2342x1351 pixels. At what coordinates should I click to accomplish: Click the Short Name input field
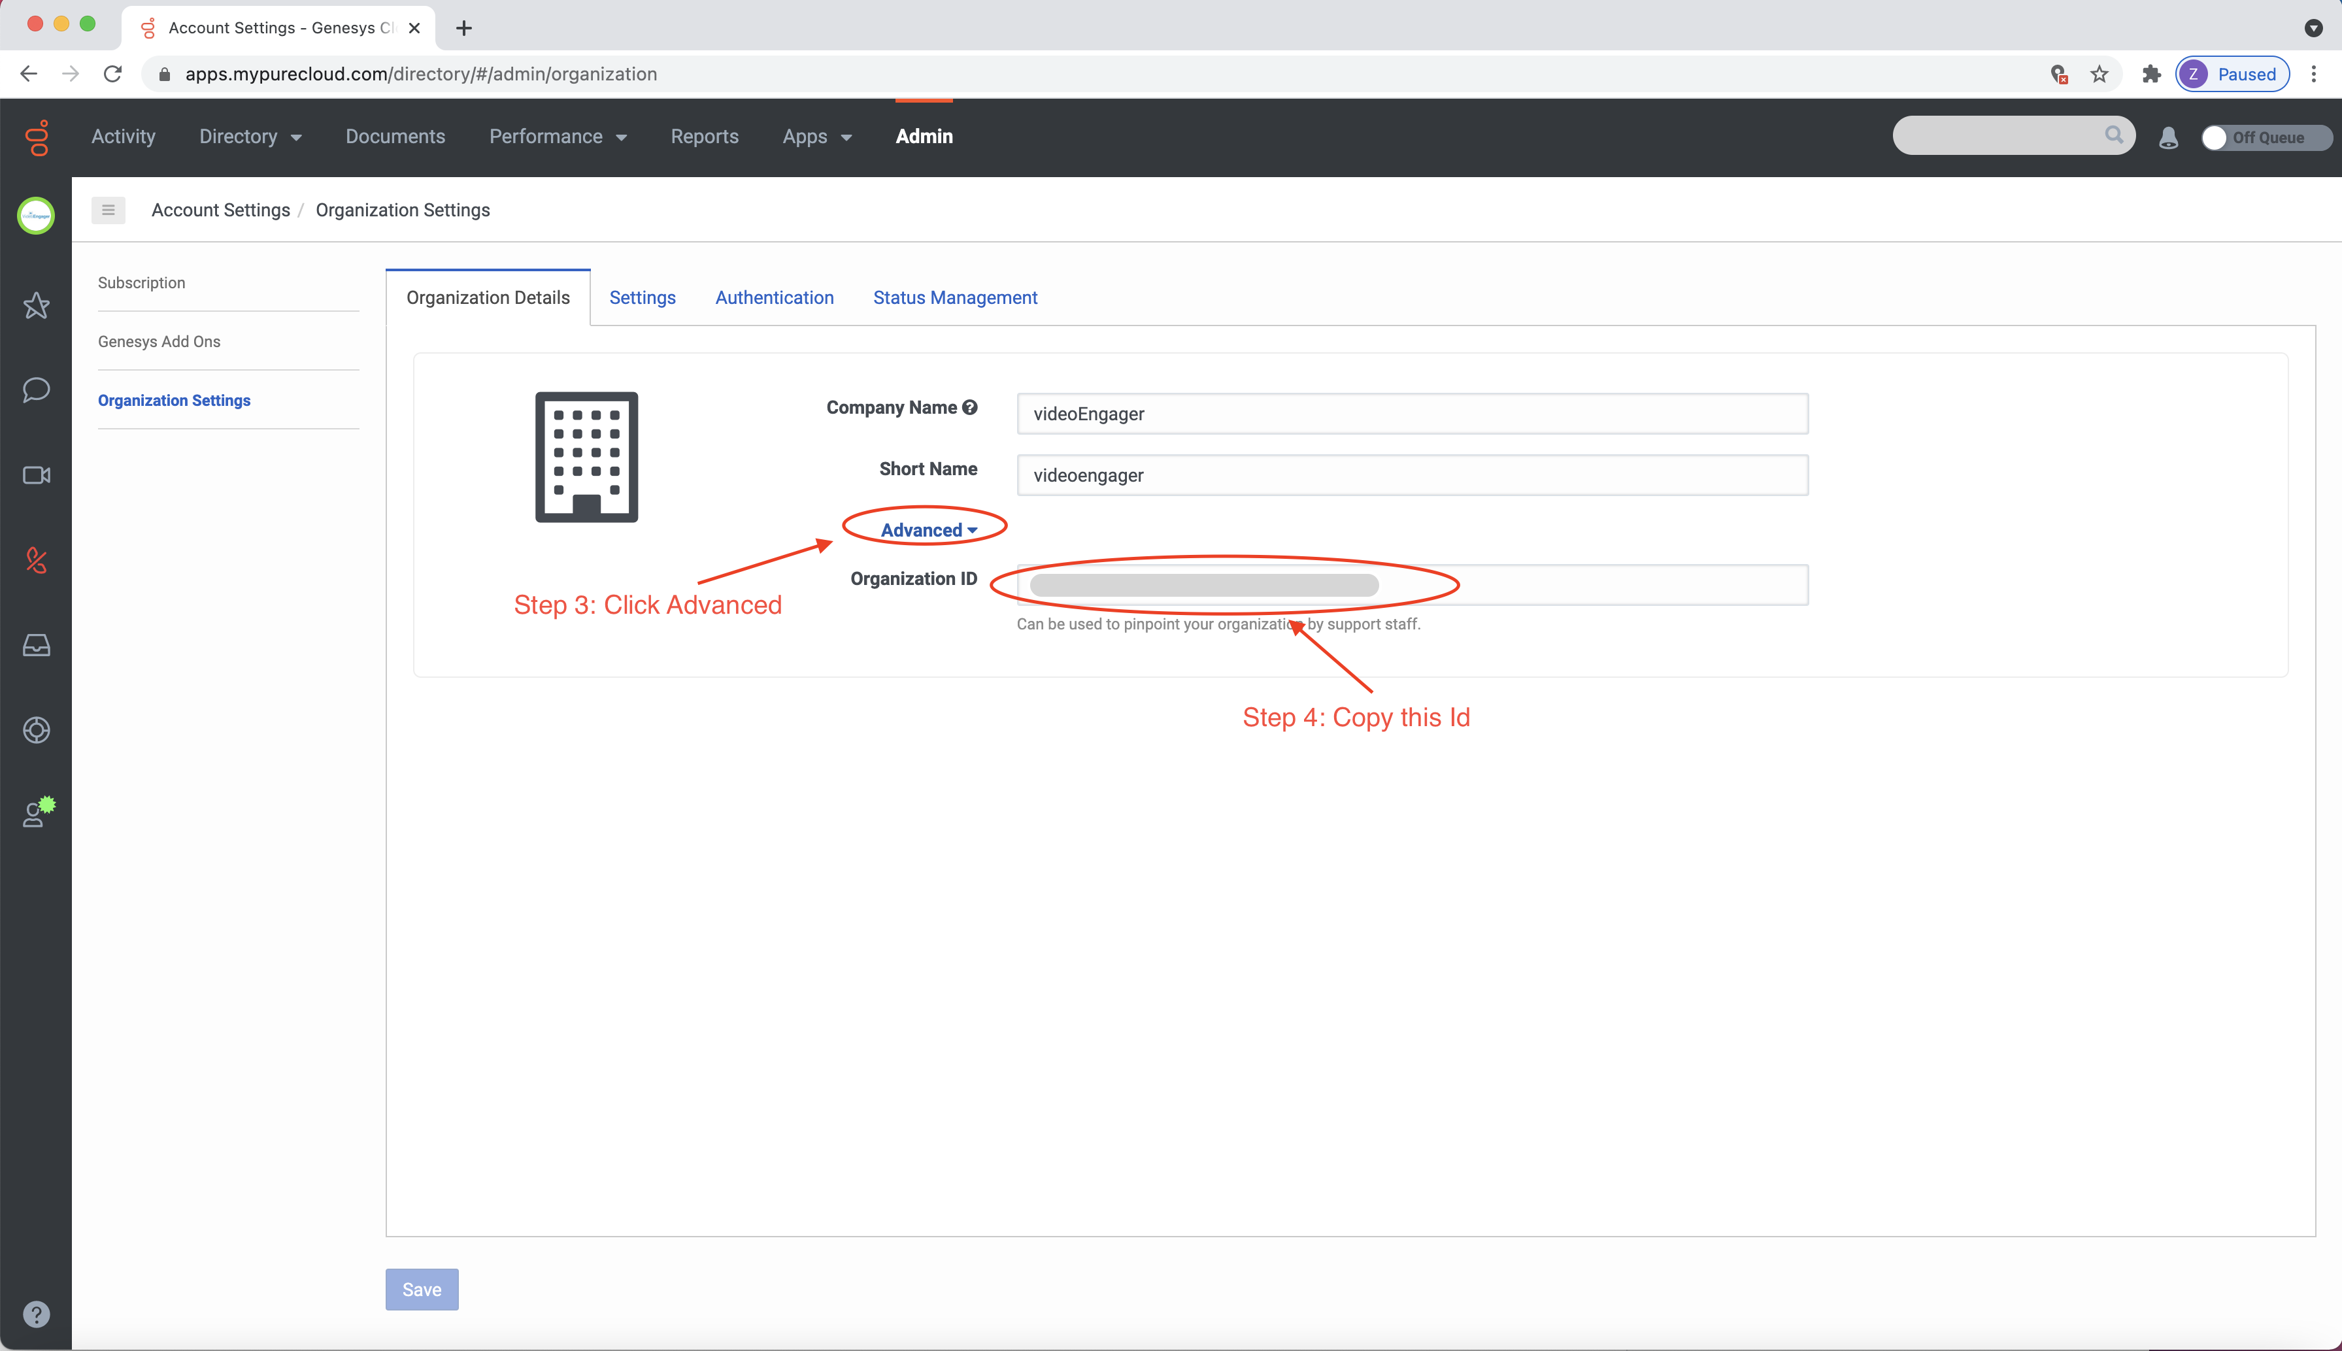coord(1413,475)
